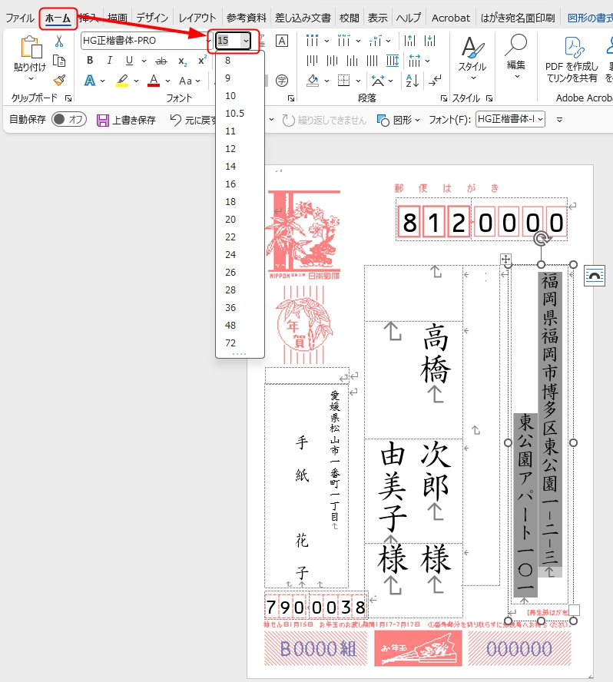The image size is (613, 682).
Task: Click the 編集 editing button
Action: click(x=516, y=58)
